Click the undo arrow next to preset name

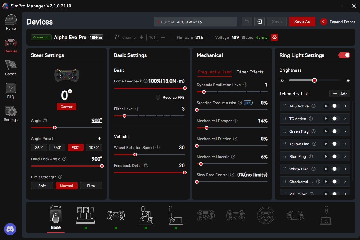click(x=247, y=22)
